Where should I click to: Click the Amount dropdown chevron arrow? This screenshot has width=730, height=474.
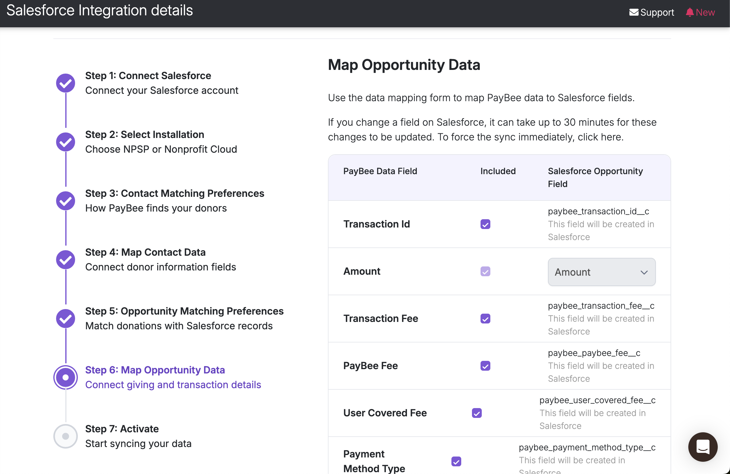tap(644, 273)
